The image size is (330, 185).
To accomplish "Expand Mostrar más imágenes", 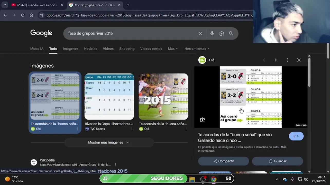I will [109, 142].
